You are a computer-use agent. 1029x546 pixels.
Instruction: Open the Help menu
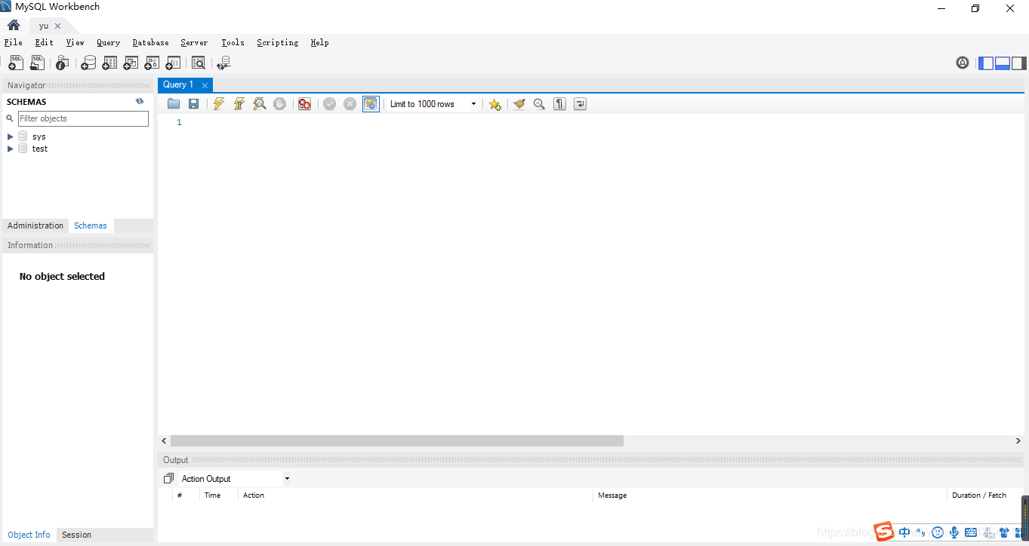click(x=319, y=42)
